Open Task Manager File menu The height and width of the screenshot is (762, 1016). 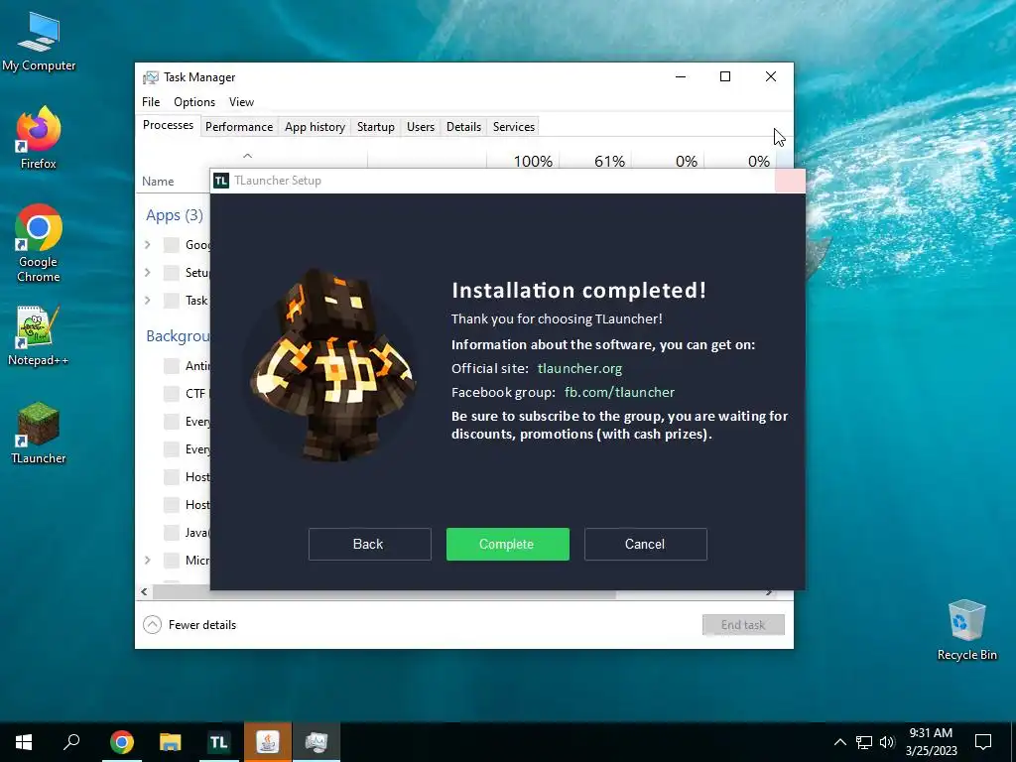pyautogui.click(x=151, y=102)
